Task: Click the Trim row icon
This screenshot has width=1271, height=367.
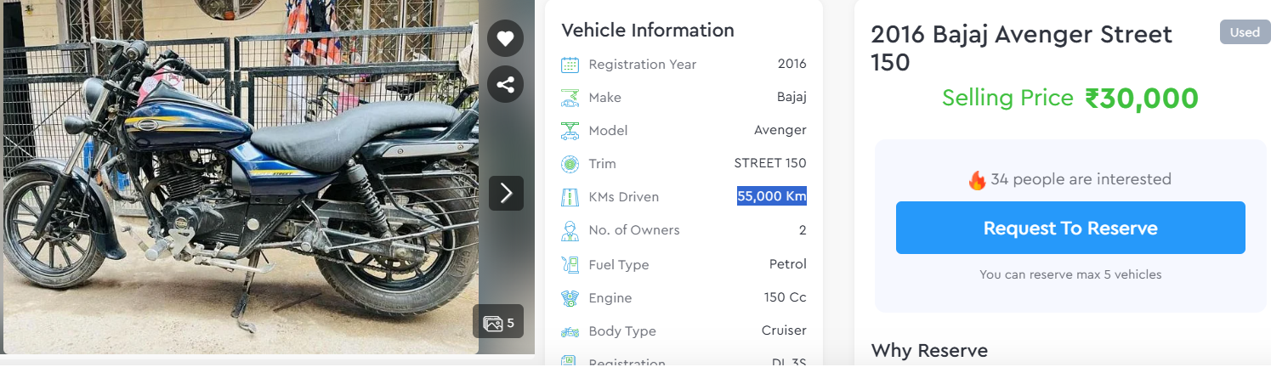Action: [570, 164]
